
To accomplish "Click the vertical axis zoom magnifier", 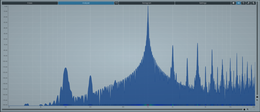I will (257, 100).
